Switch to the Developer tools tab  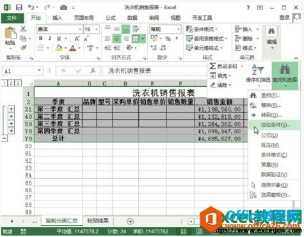[x=202, y=18]
